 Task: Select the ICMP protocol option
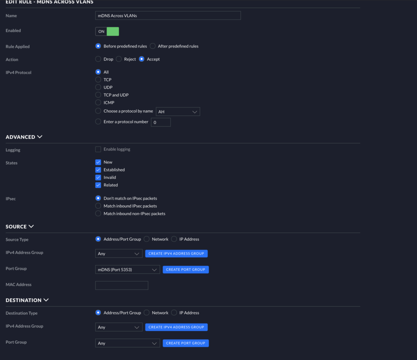(98, 103)
